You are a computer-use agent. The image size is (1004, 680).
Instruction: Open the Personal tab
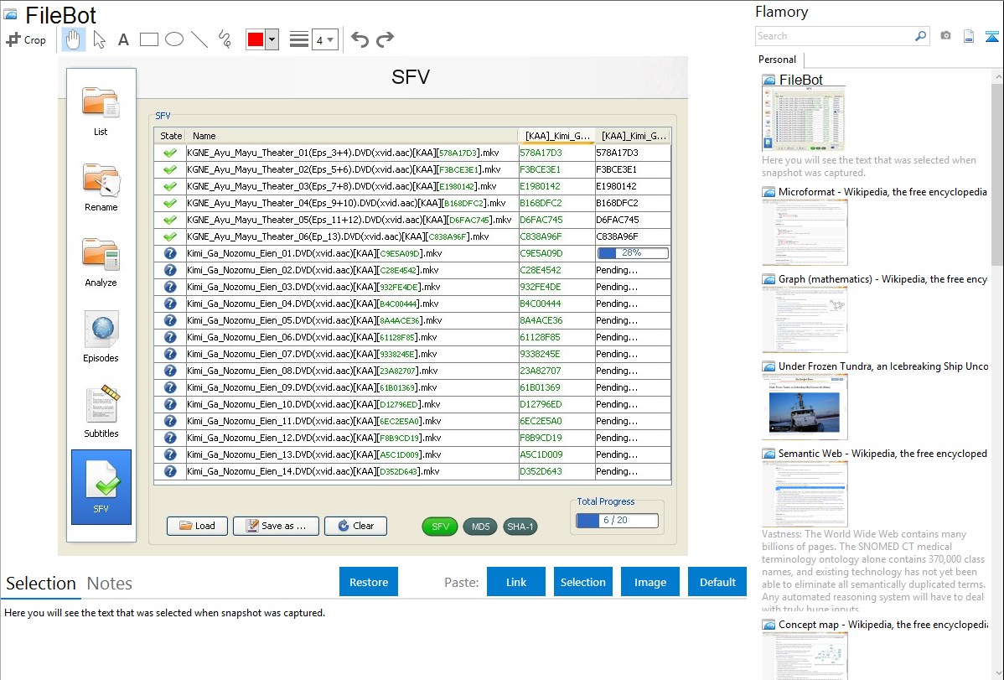tap(778, 60)
